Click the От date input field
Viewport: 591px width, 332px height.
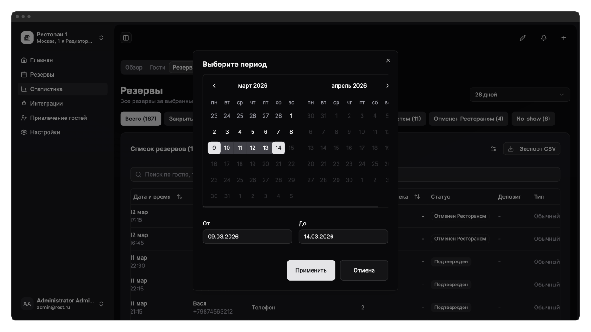(247, 237)
